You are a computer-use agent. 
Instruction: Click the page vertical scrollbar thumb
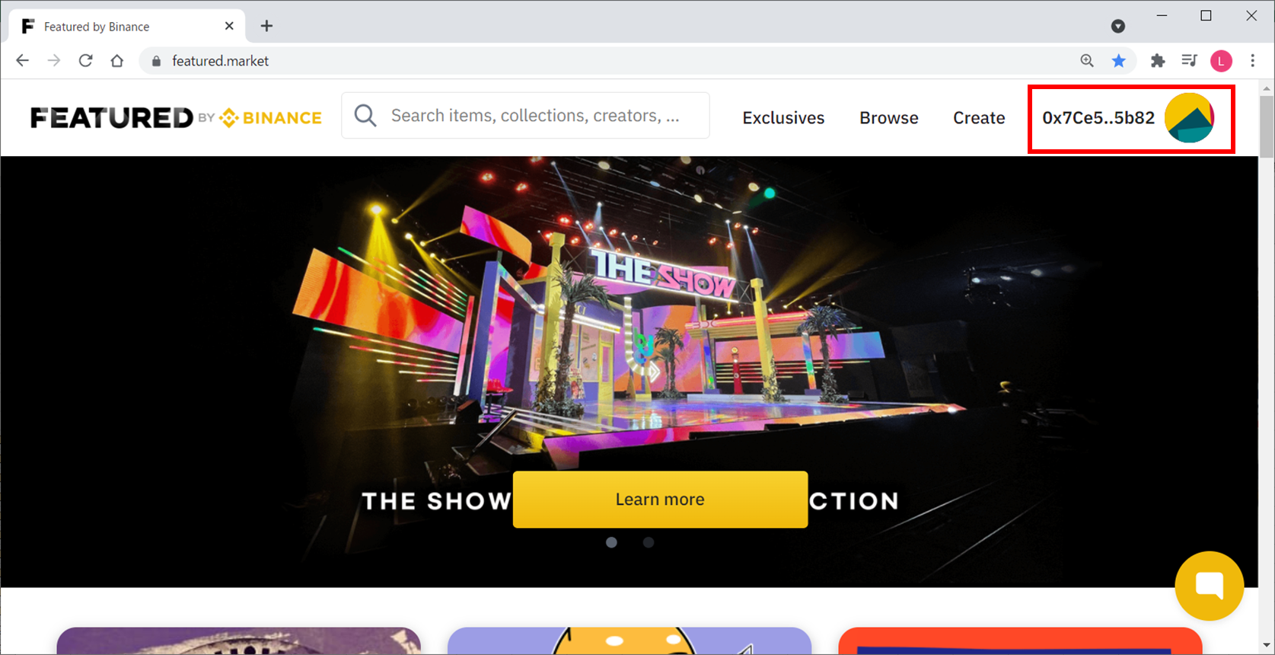click(x=1267, y=127)
